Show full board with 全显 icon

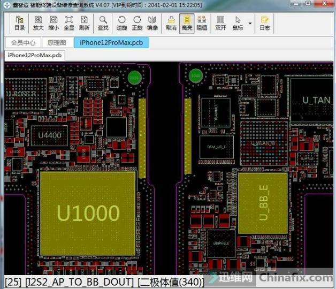(69, 23)
